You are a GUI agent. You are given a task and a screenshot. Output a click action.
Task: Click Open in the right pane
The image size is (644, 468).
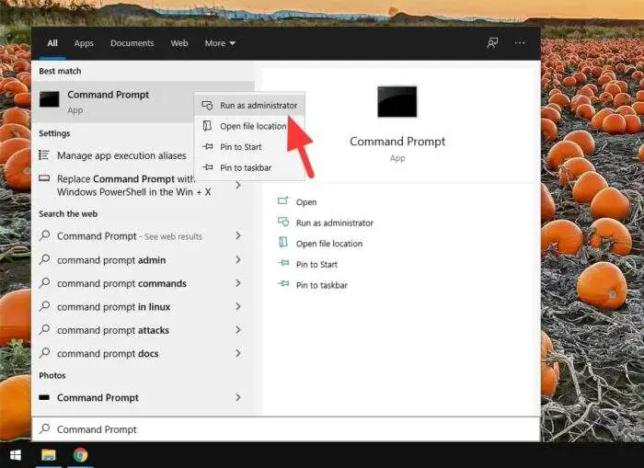click(x=306, y=202)
